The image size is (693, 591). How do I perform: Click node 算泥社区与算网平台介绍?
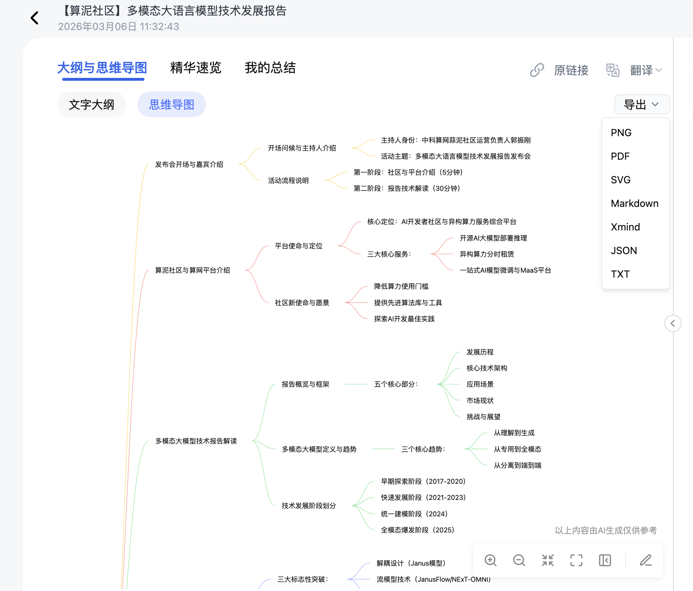[192, 270]
